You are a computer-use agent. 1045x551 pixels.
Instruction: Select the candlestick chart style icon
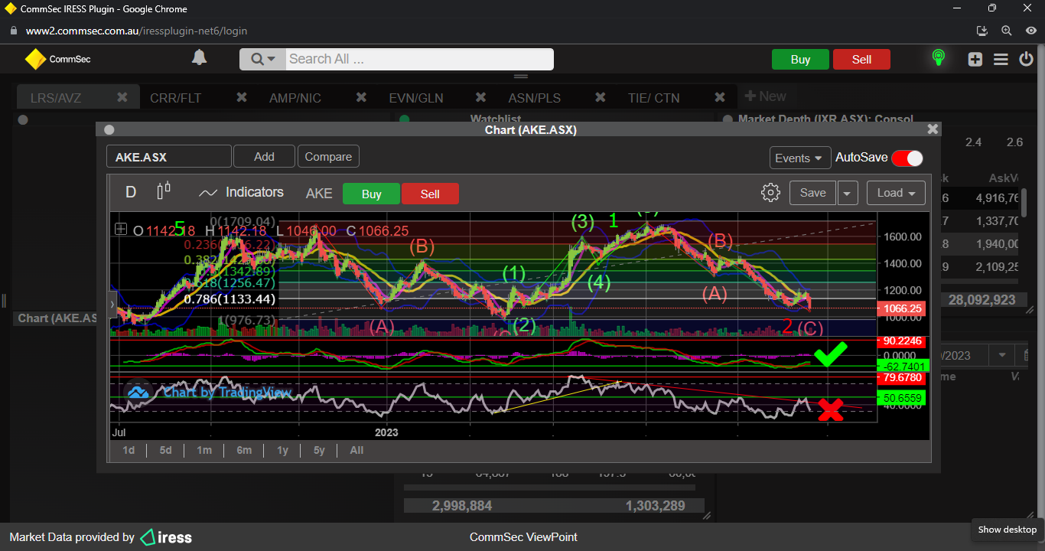163,192
